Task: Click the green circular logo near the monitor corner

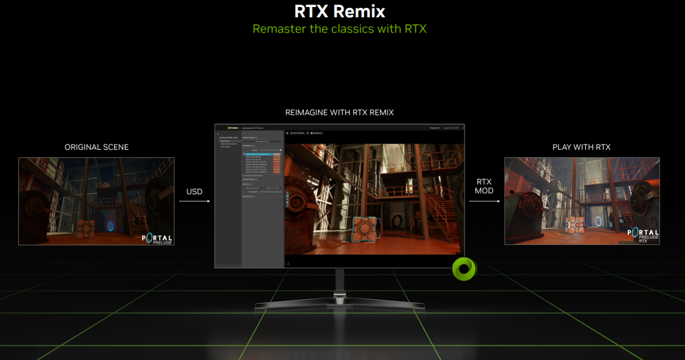Action: tap(464, 268)
